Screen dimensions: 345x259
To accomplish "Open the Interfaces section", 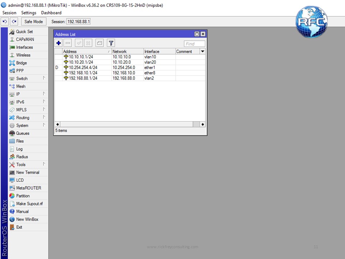I will (x=28, y=47).
